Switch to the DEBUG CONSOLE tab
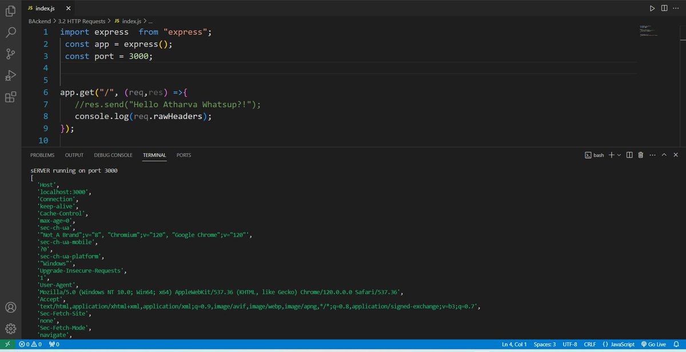Viewport: 686px width, 352px height. pos(113,155)
